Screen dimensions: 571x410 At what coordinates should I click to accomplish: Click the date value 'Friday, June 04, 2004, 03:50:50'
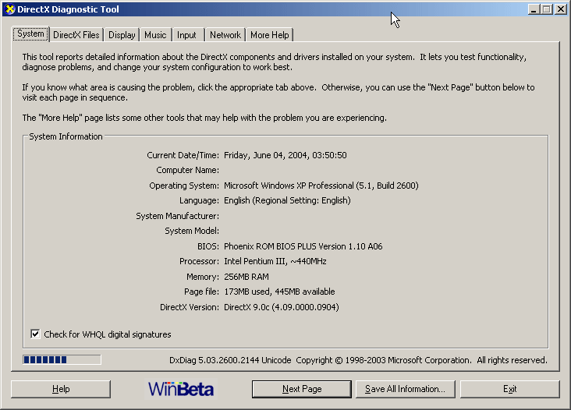pos(285,155)
